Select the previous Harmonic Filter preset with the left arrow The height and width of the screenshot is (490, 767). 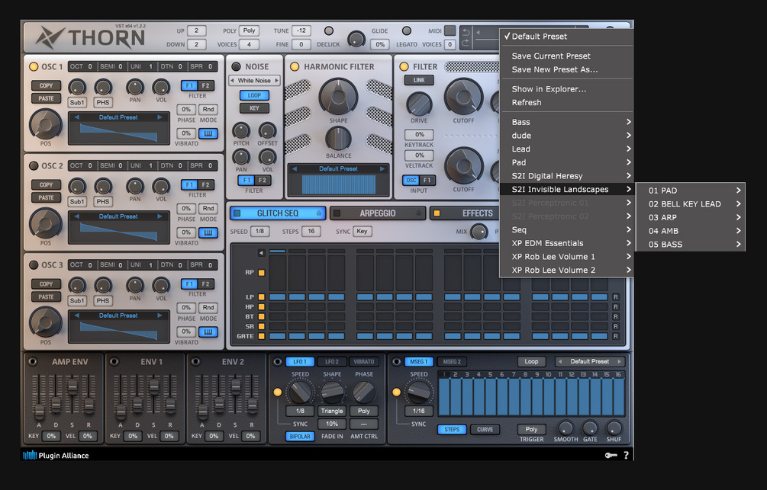[295, 168]
